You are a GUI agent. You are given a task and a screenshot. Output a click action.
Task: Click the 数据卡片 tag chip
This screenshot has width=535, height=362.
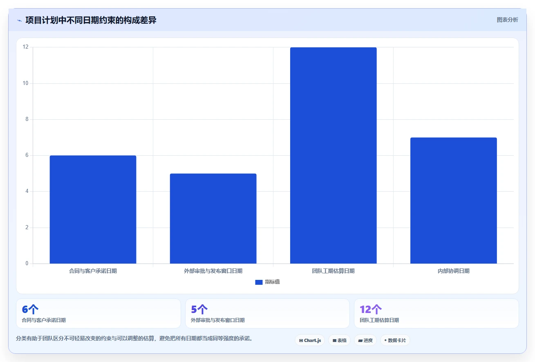coord(395,340)
